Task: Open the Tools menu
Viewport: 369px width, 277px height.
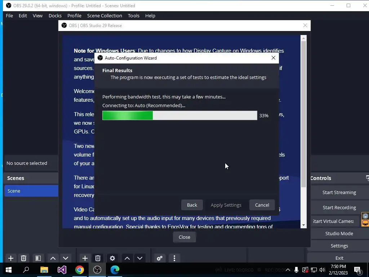Action: click(x=134, y=16)
